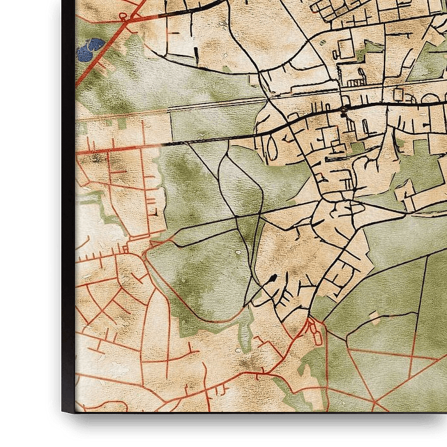The image size is (447, 447).
Task: Select the oval loop street in the black road district
Action: point(271,149)
